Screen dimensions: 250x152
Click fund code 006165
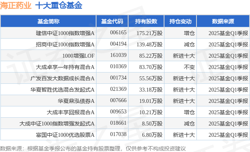(118, 32)
